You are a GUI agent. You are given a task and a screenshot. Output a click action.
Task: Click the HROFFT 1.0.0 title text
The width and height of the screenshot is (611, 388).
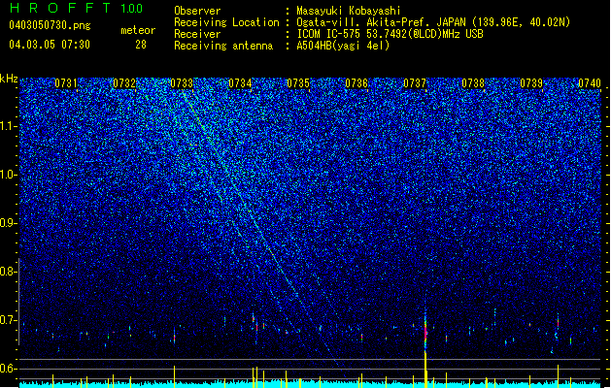(x=77, y=8)
